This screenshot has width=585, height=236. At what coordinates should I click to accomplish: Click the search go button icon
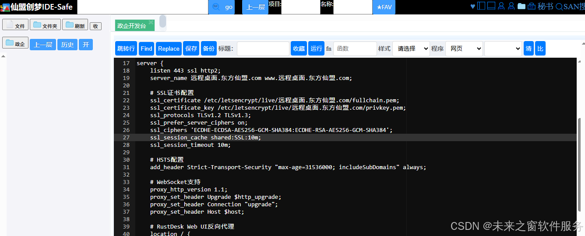[221, 7]
